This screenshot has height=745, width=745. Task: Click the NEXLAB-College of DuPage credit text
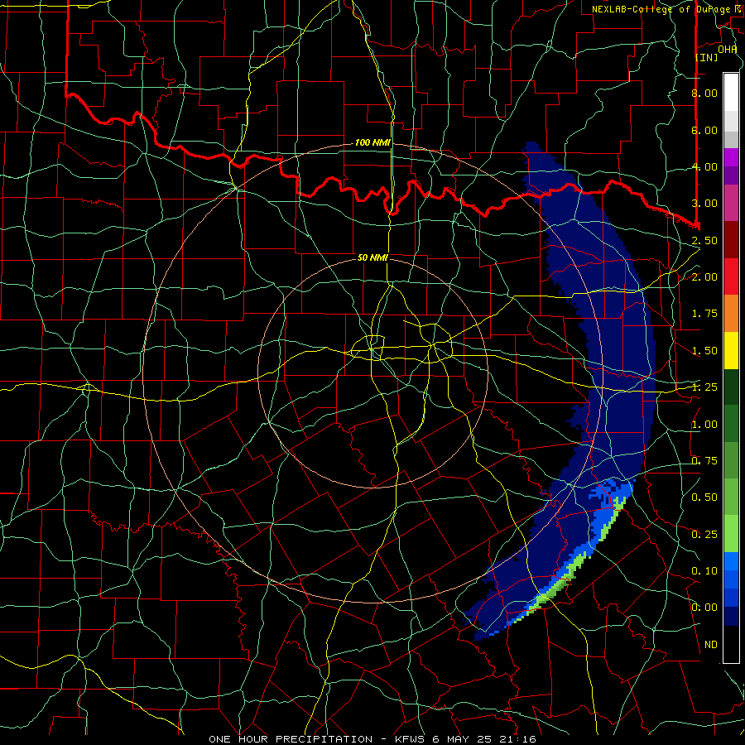click(x=661, y=9)
